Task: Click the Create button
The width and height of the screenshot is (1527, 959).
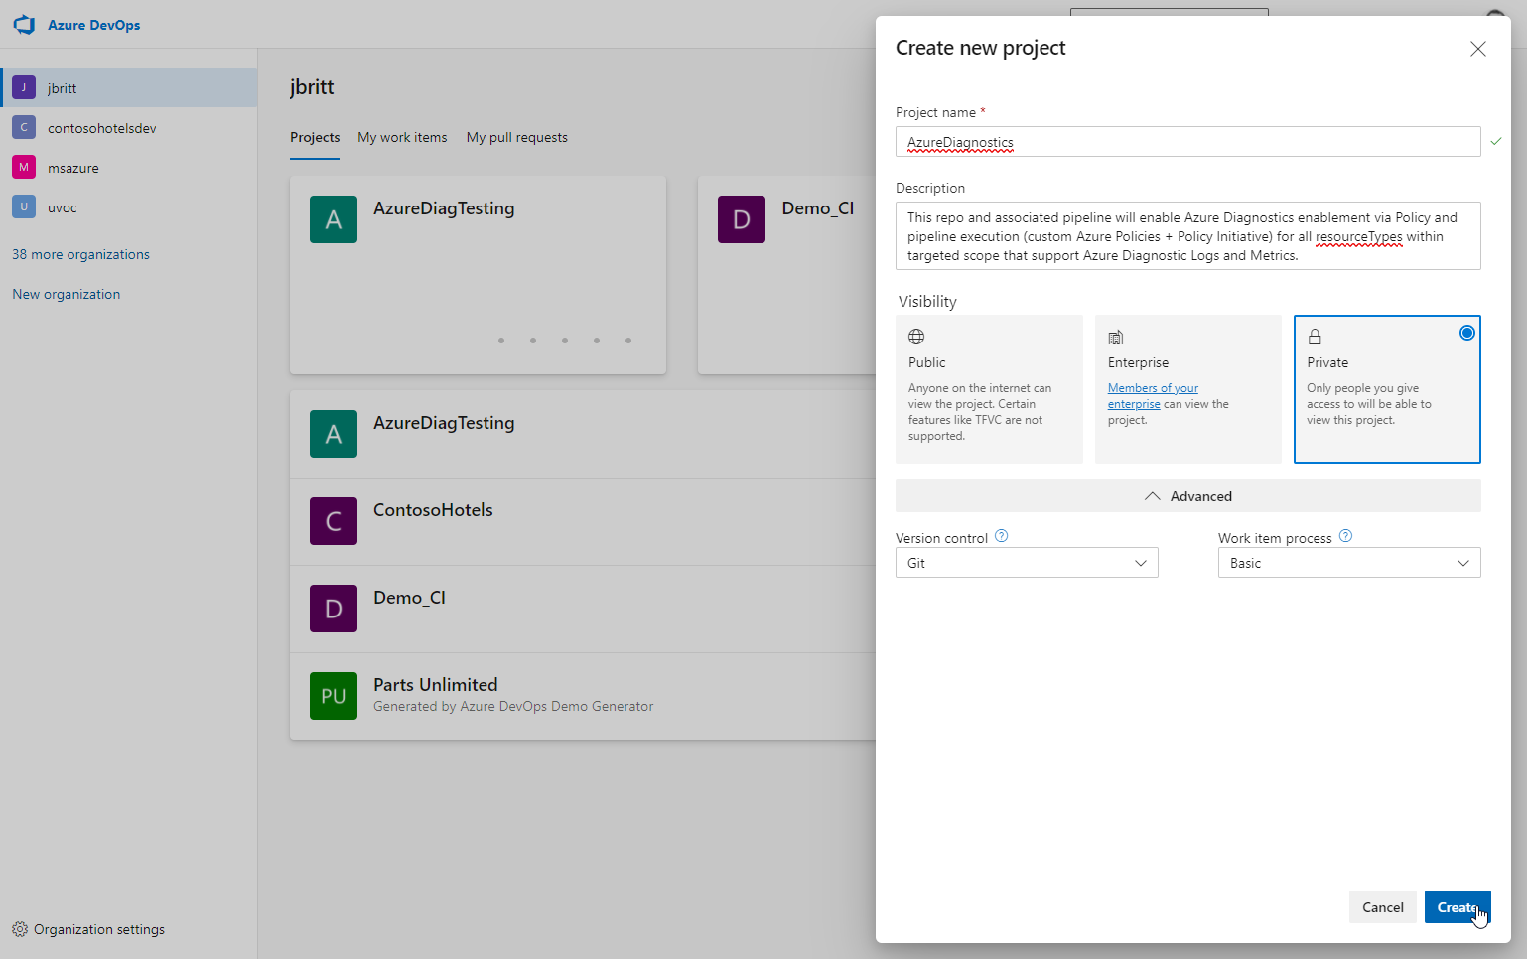Action: click(1458, 907)
